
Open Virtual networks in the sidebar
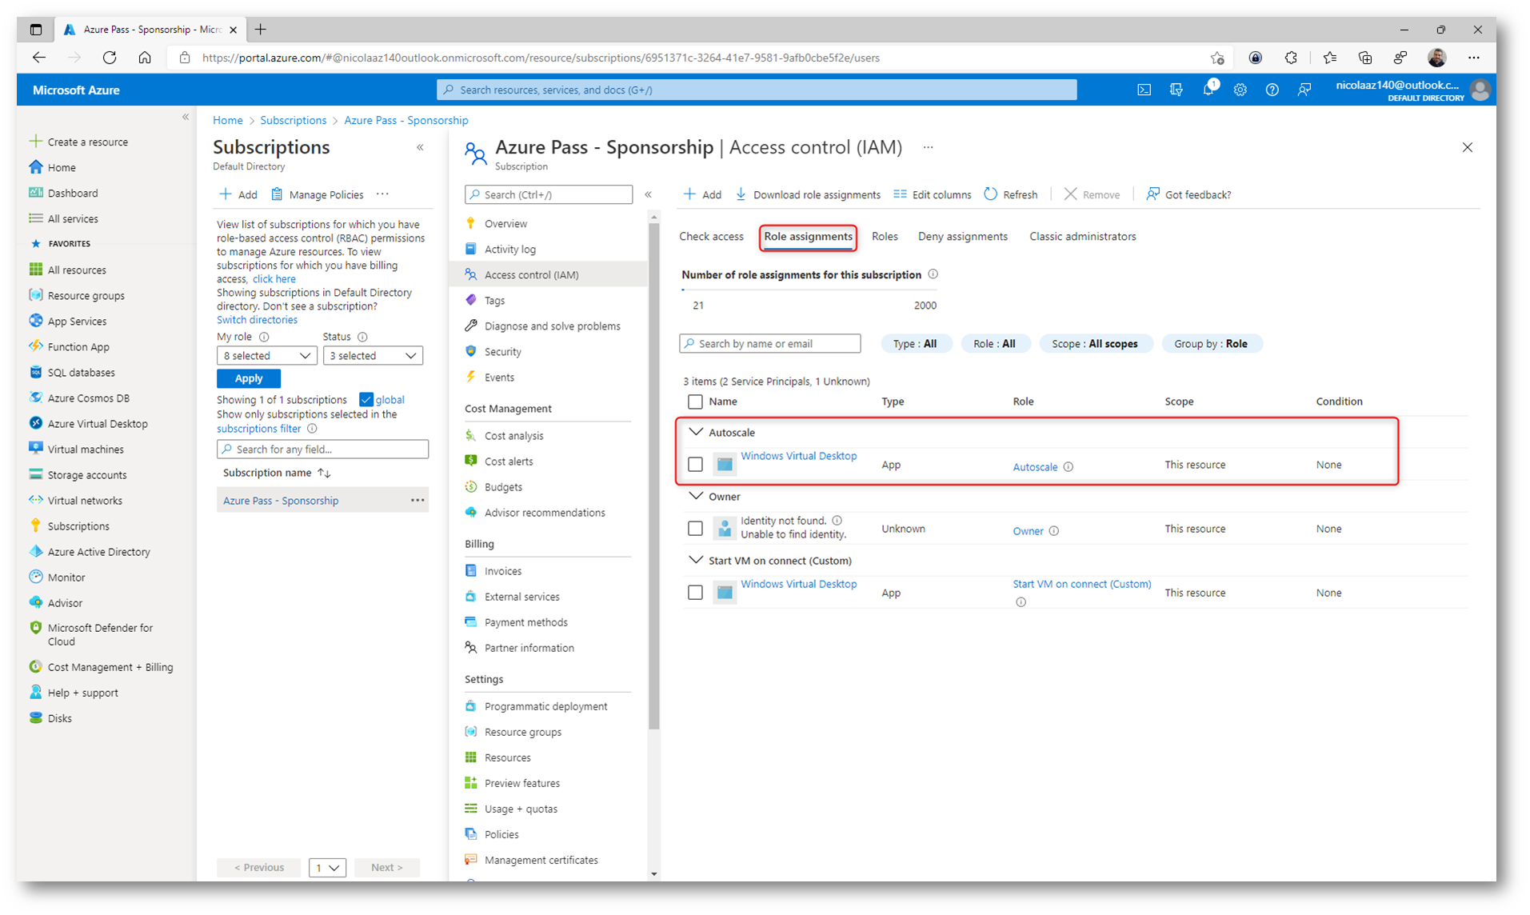(84, 500)
